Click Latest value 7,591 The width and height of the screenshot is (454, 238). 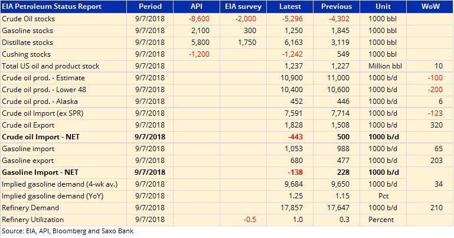(293, 113)
